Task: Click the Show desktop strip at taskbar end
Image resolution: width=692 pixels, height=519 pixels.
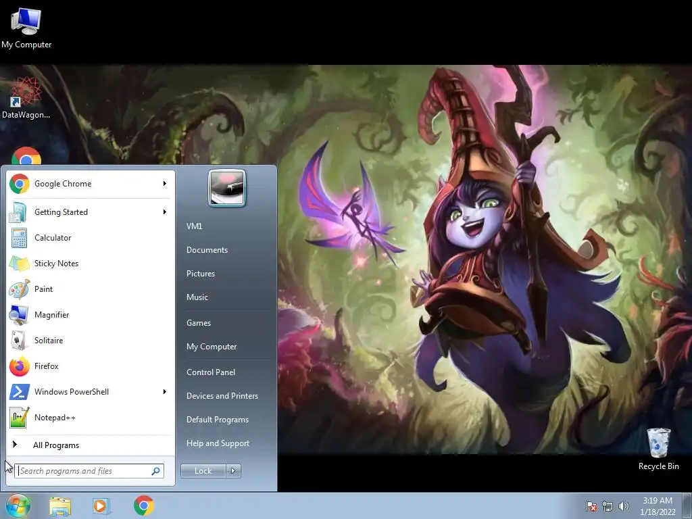Action: click(x=687, y=505)
